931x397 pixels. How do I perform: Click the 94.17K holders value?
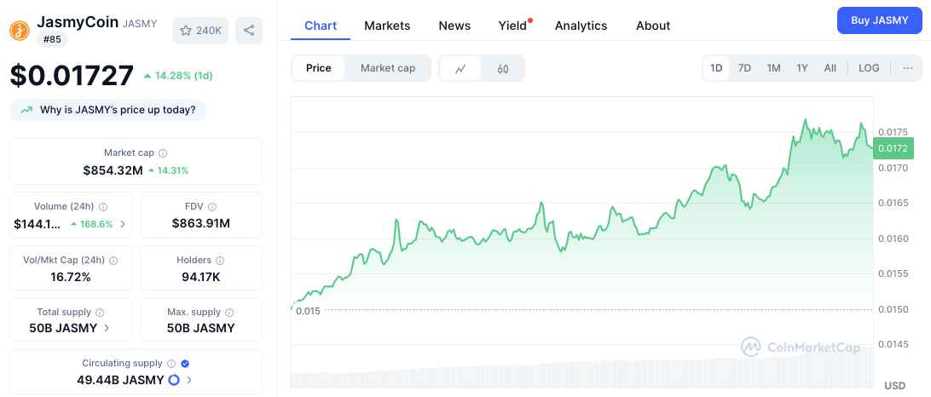[200, 277]
